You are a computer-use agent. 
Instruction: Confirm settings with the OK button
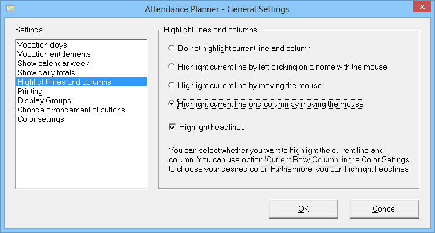click(x=303, y=209)
